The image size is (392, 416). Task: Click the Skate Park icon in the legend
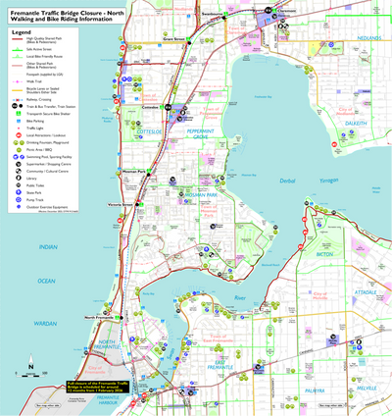coord(19,192)
